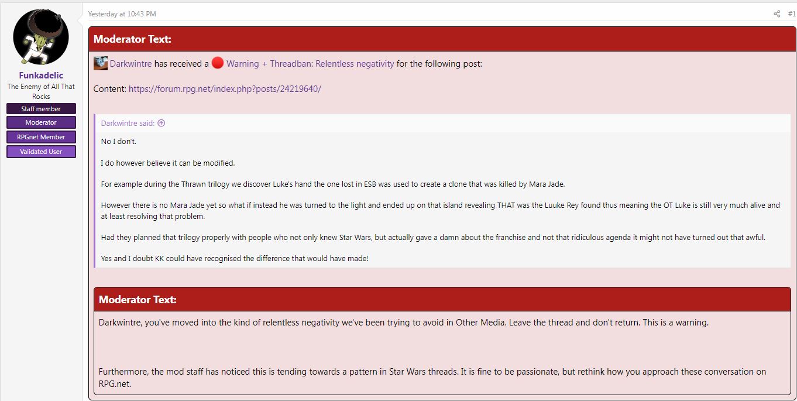Click the share icon near post number
797x401 pixels.
(x=777, y=14)
